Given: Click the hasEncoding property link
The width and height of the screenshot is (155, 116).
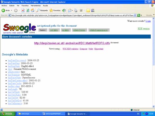Looking at the screenshot, I should point(14,86).
